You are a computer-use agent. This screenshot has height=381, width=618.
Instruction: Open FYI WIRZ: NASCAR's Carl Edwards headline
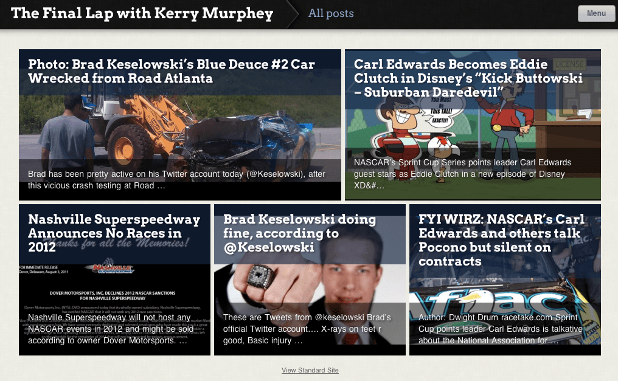pos(501,239)
